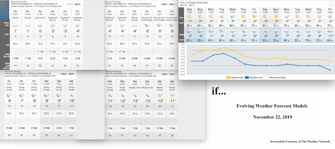This screenshot has width=335, height=149.
Task: Click Snow Outlook line in Sat 3 am panel
Action: click(x=131, y=76)
